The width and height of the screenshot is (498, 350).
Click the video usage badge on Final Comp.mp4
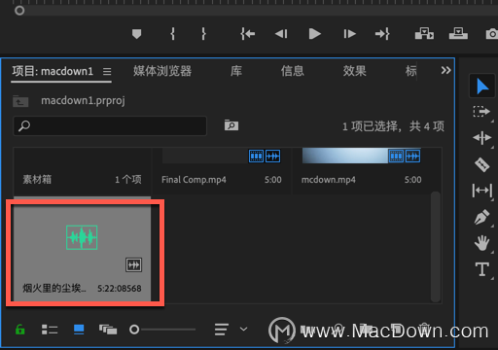(x=256, y=157)
